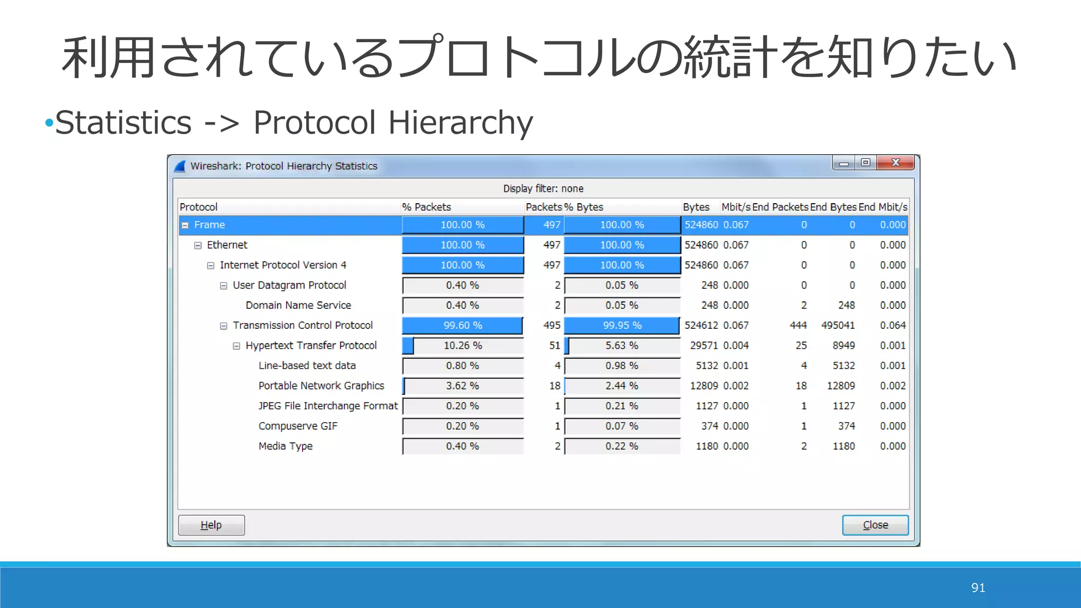This screenshot has height=608, width=1081.
Task: Click the Close button at bottom right
Action: 875,525
